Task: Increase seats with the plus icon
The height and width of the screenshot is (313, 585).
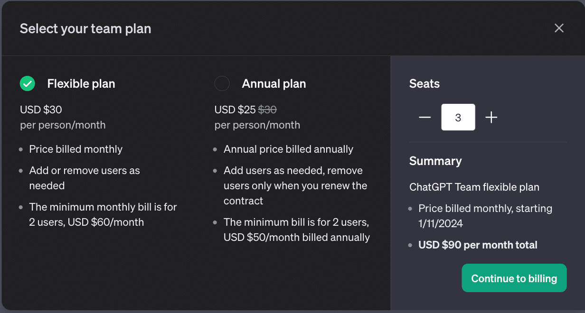Action: [491, 117]
